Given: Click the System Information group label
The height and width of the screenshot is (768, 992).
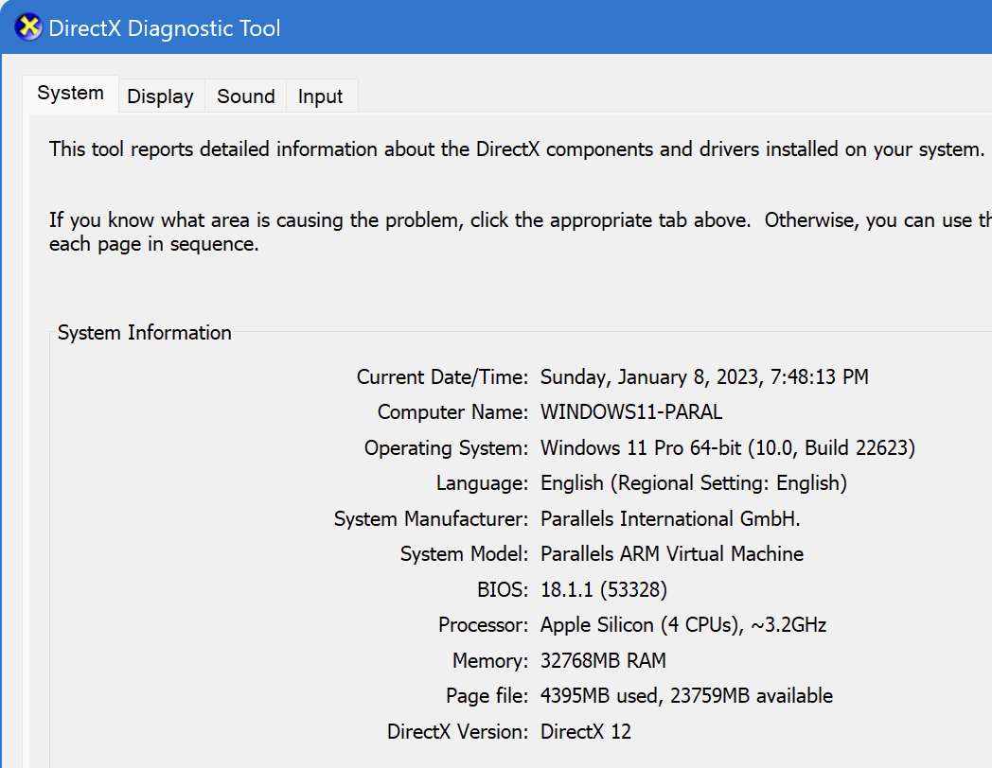Looking at the screenshot, I should coord(144,333).
